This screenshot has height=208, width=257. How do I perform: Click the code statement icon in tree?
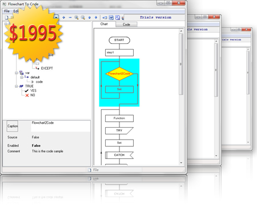point(32,82)
